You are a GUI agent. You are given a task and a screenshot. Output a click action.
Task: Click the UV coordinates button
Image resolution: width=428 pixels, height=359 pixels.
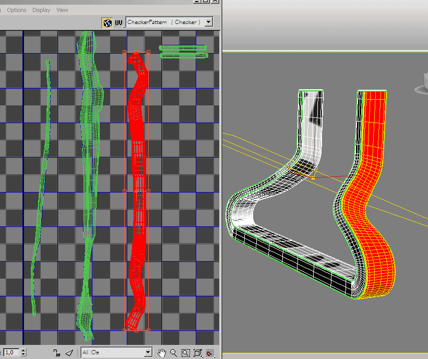coord(118,22)
